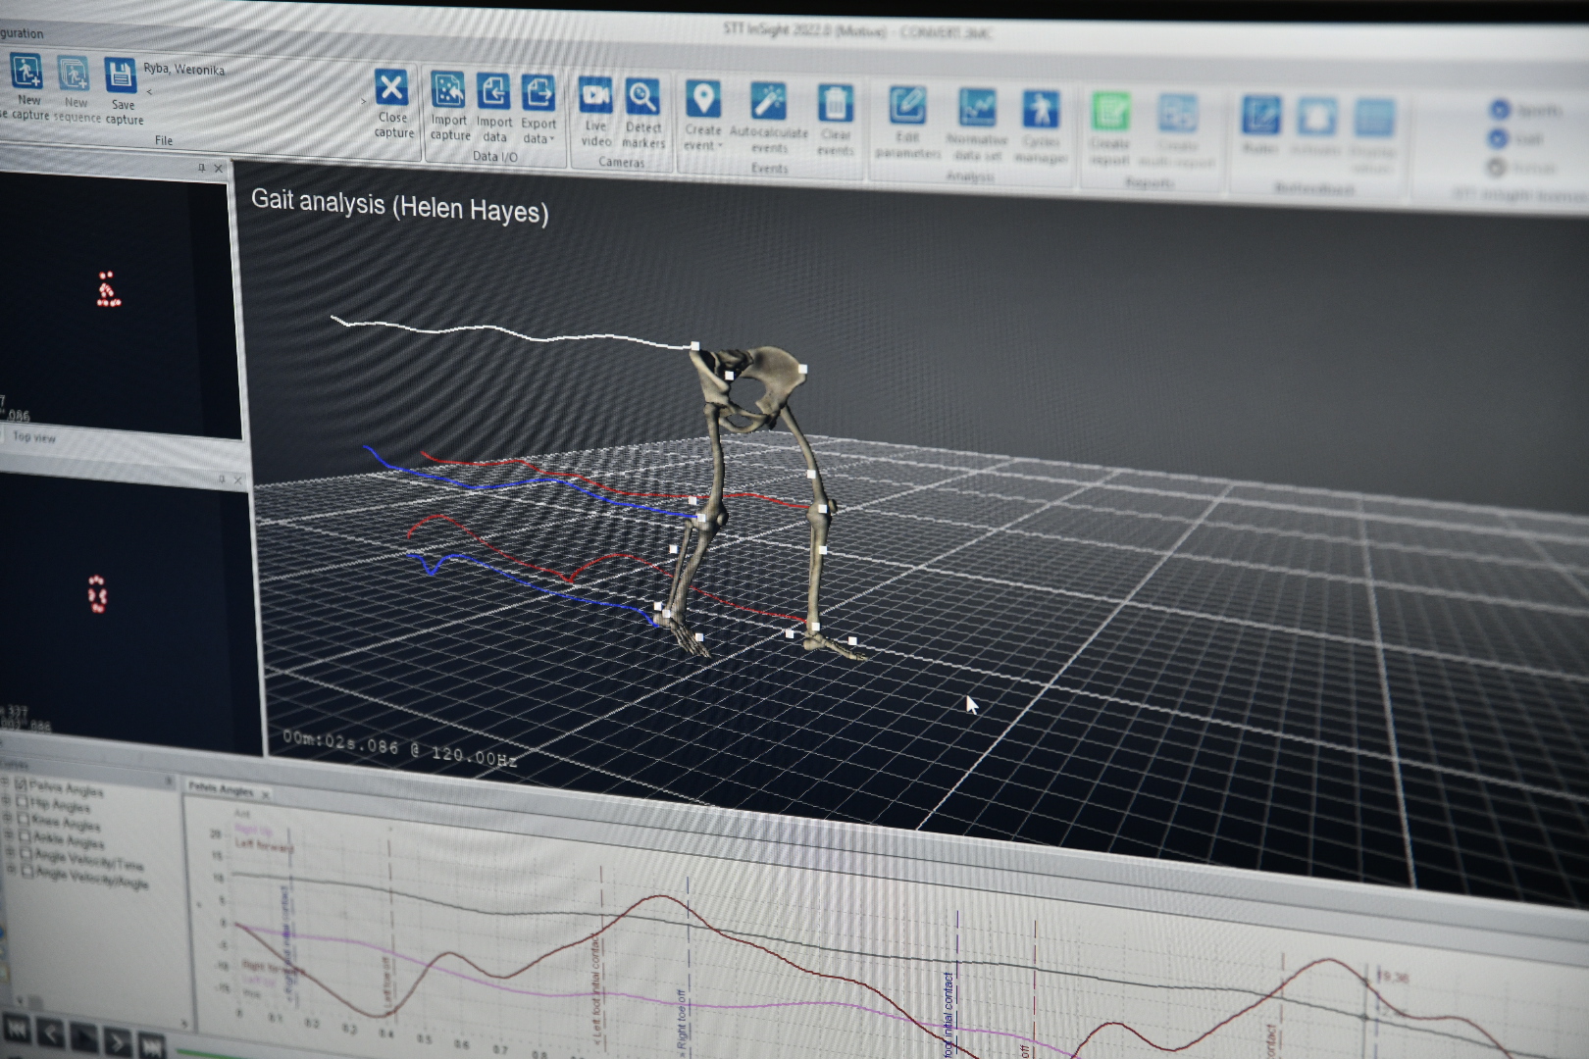This screenshot has height=1059, width=1589.
Task: Click the Left foot initial contact marker
Action: coord(597,991)
